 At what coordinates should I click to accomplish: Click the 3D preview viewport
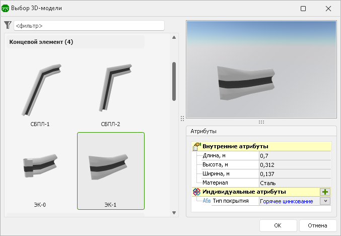[261, 69]
